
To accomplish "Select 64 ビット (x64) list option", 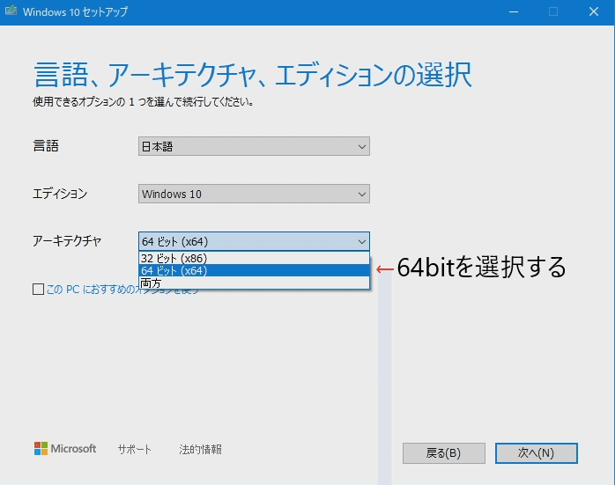I will [x=254, y=270].
